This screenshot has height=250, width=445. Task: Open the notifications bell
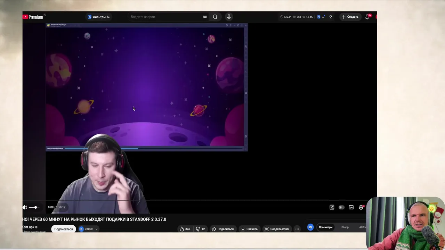tap(367, 17)
